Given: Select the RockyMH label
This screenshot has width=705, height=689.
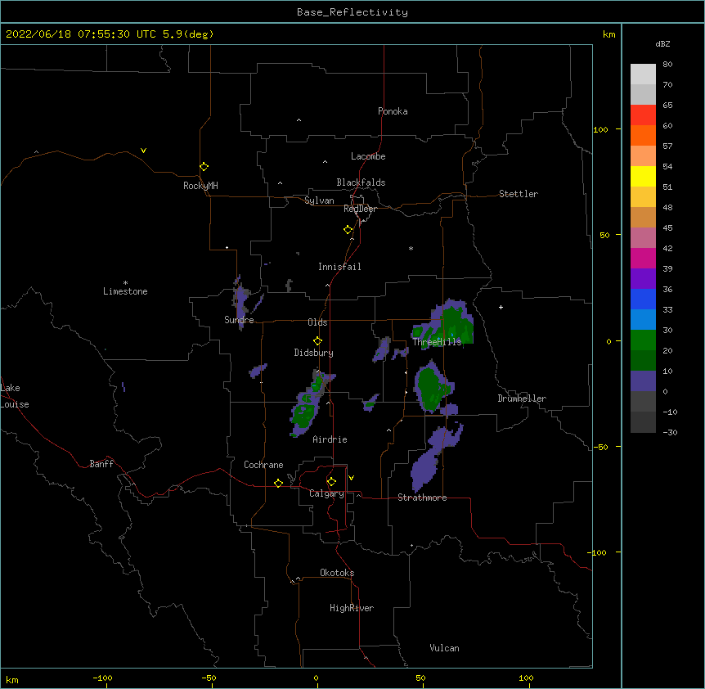Looking at the screenshot, I should tap(200, 186).
